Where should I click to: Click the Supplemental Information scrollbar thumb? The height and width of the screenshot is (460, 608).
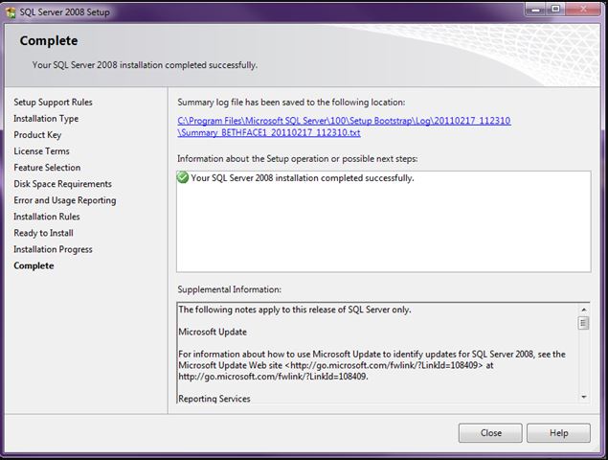583,323
